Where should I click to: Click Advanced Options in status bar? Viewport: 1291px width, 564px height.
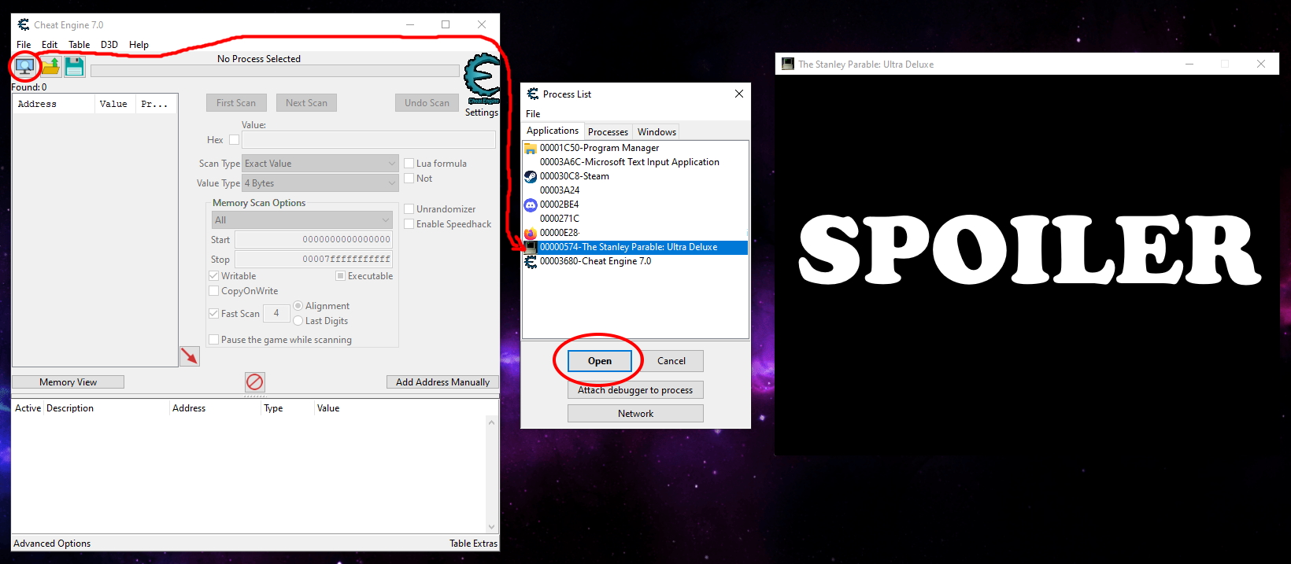click(52, 544)
